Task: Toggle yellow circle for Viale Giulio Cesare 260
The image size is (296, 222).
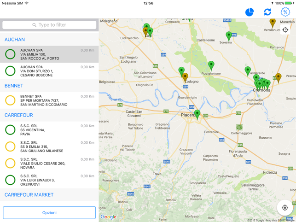Action: click(10, 163)
